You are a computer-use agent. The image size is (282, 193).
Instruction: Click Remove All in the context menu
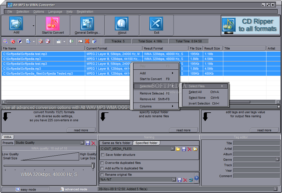pyautogui.click(x=156, y=99)
